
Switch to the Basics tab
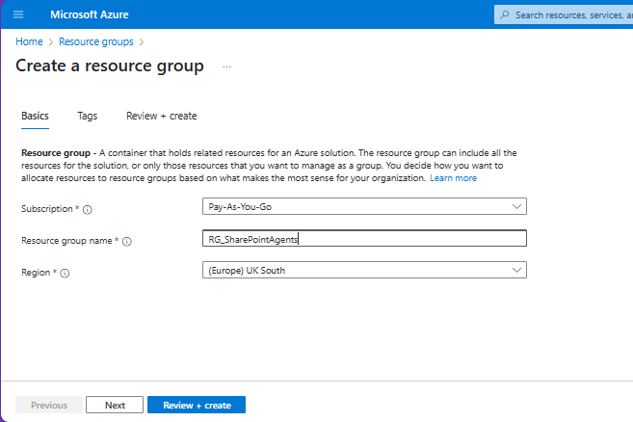35,116
